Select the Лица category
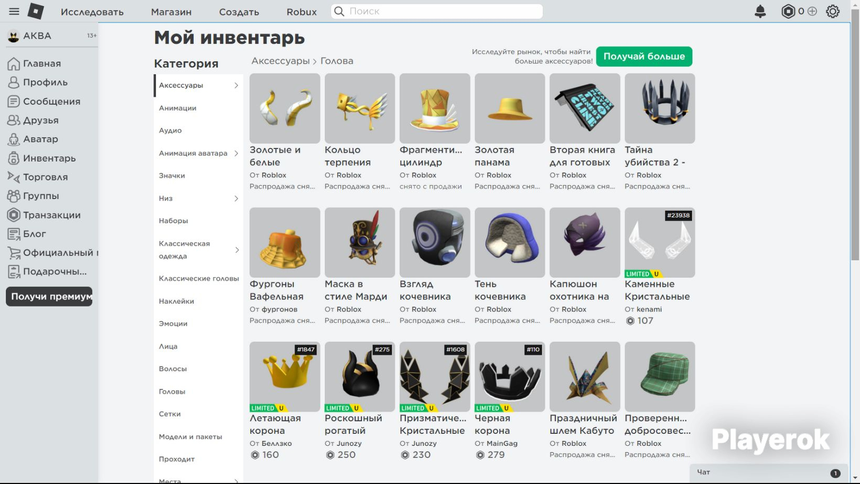This screenshot has height=484, width=860. 168,346
